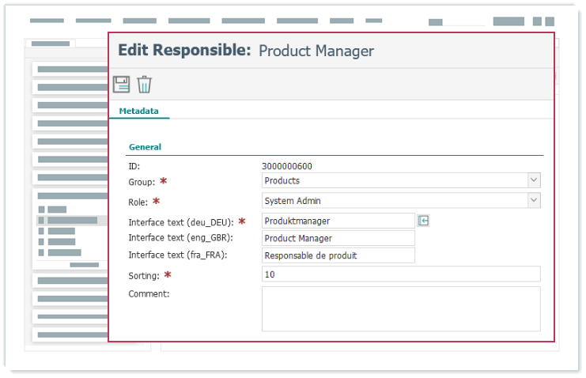Click the Sorting field containing 10
Screen dimensions: 586x378
tap(400, 274)
